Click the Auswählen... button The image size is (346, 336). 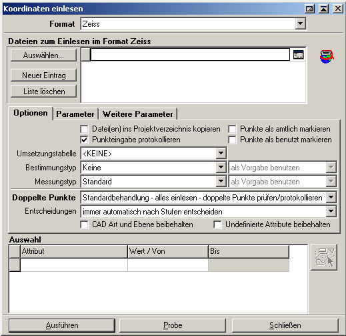click(43, 55)
